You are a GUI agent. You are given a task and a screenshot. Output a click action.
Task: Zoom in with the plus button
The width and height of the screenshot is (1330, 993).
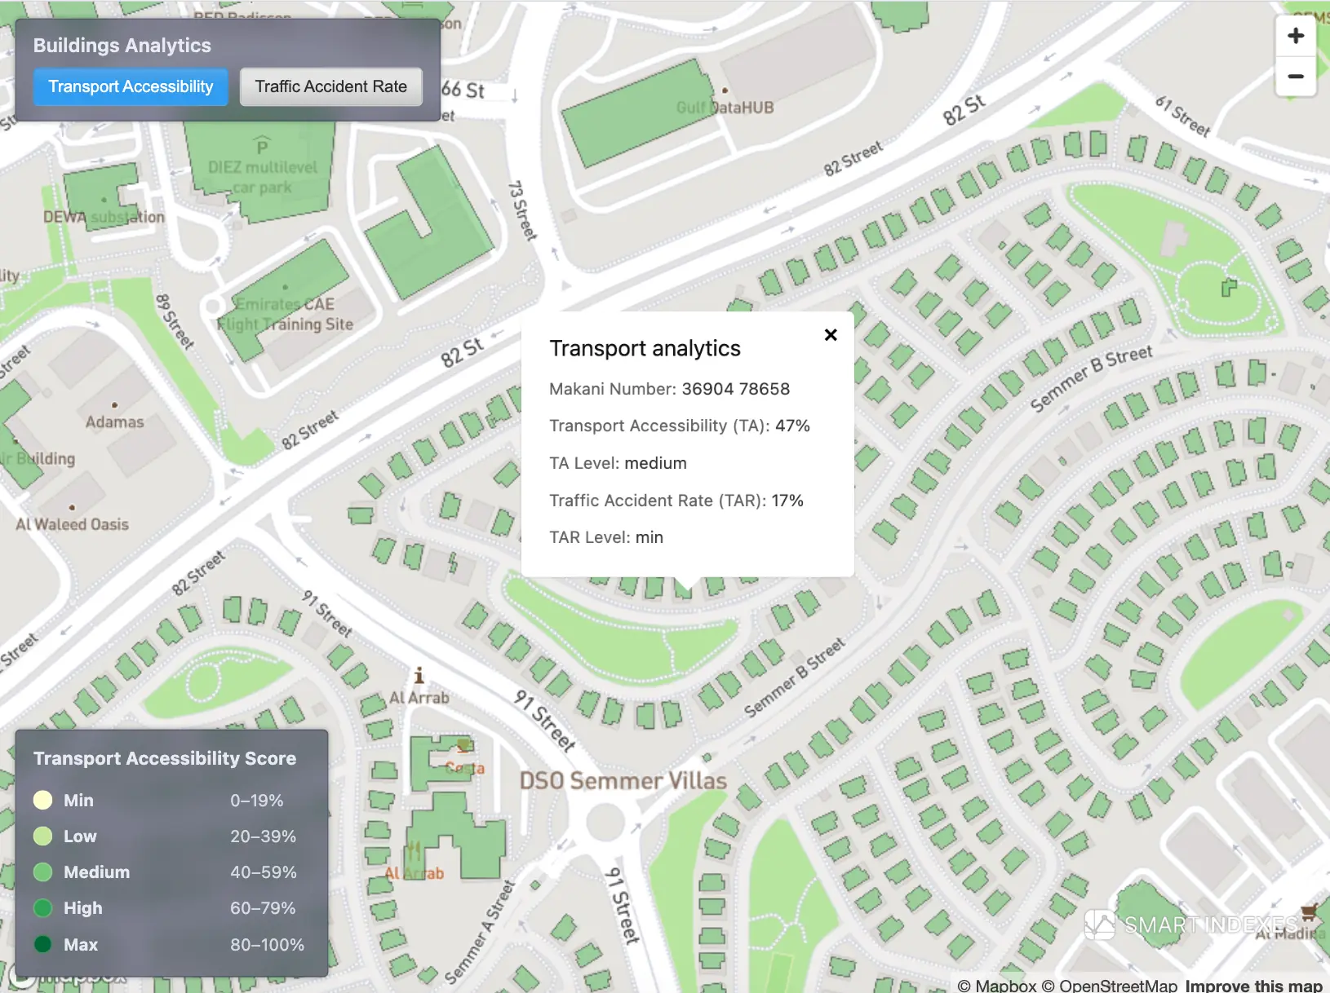coord(1295,36)
